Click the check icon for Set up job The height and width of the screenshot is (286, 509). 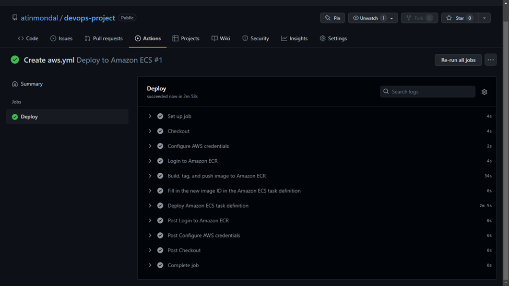pyautogui.click(x=160, y=116)
